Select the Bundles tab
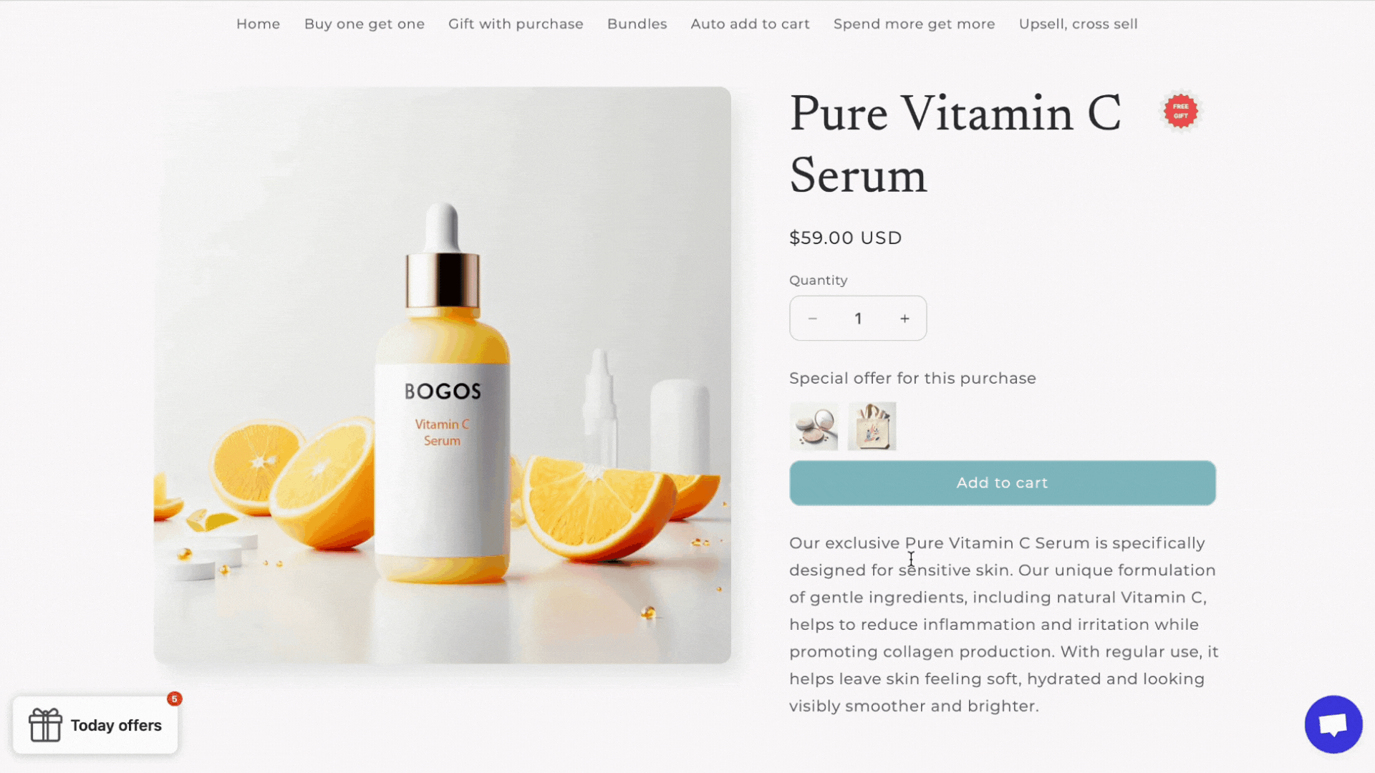The height and width of the screenshot is (773, 1375). [637, 24]
